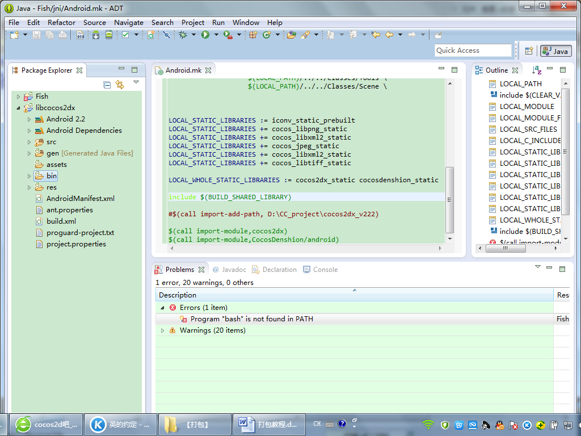Toggle the Java perspective button

(555, 51)
